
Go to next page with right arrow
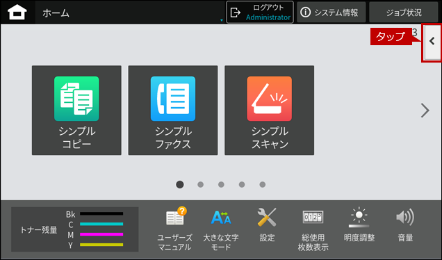point(425,111)
